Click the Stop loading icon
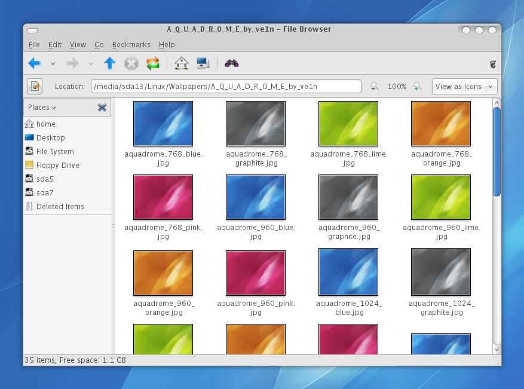 [x=131, y=63]
